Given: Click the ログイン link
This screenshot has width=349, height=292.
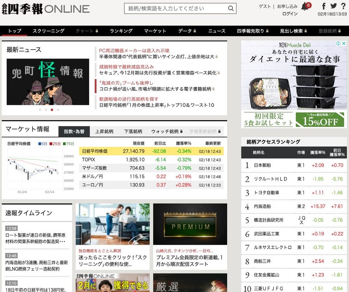Looking at the screenshot, I should pyautogui.click(x=290, y=14).
